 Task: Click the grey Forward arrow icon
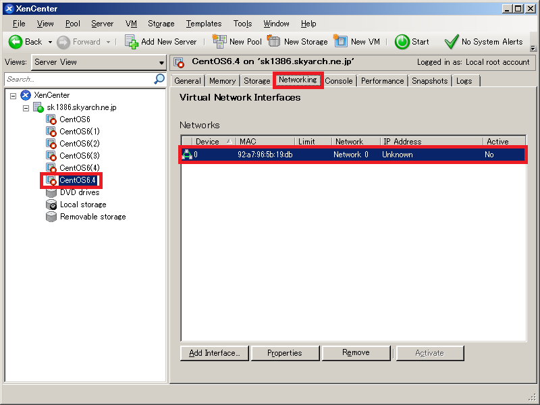(63, 43)
